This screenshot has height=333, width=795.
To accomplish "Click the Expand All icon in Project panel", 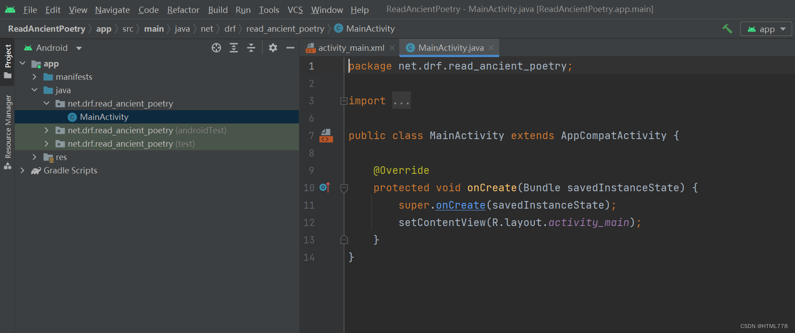I will click(234, 48).
